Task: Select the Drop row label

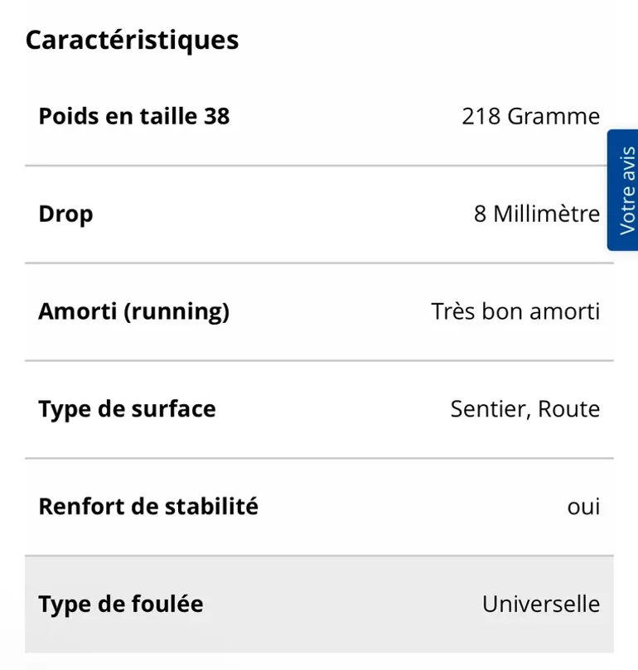Action: [65, 214]
